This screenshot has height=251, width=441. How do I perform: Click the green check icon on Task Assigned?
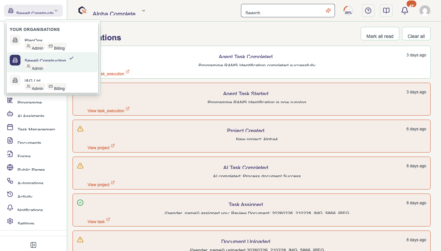pos(80,203)
